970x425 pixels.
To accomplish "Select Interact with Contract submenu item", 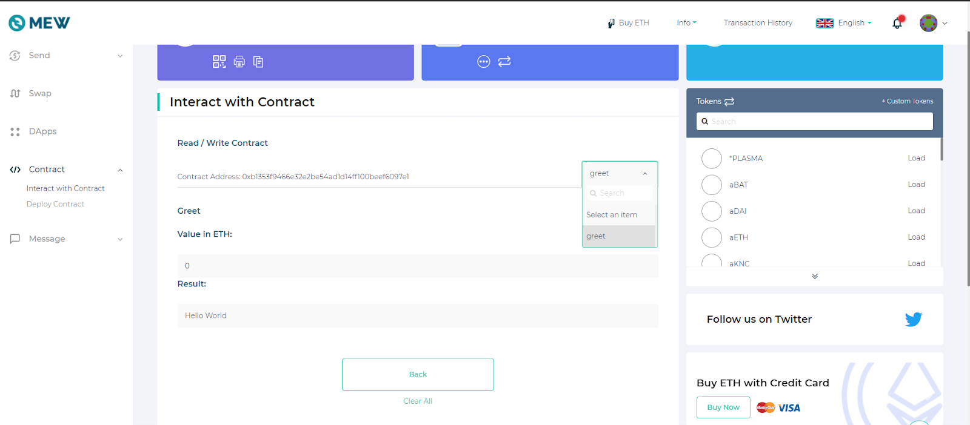I will coord(65,188).
